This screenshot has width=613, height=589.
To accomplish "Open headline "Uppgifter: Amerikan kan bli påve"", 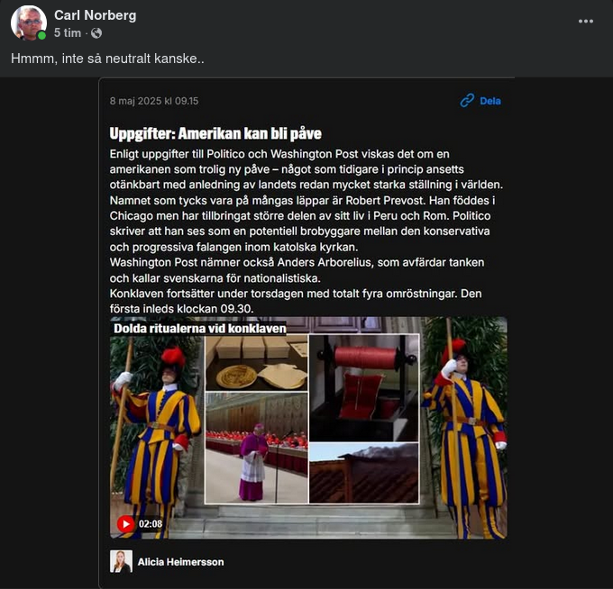I will tap(215, 133).
